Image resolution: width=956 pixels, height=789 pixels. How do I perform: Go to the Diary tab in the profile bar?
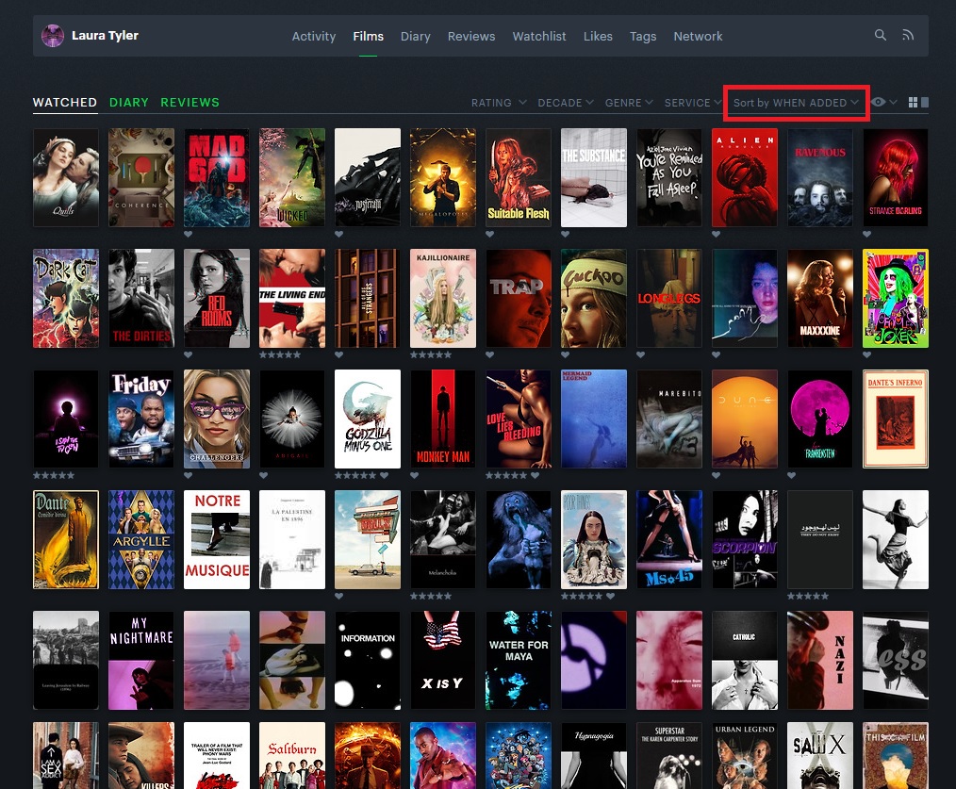point(415,36)
